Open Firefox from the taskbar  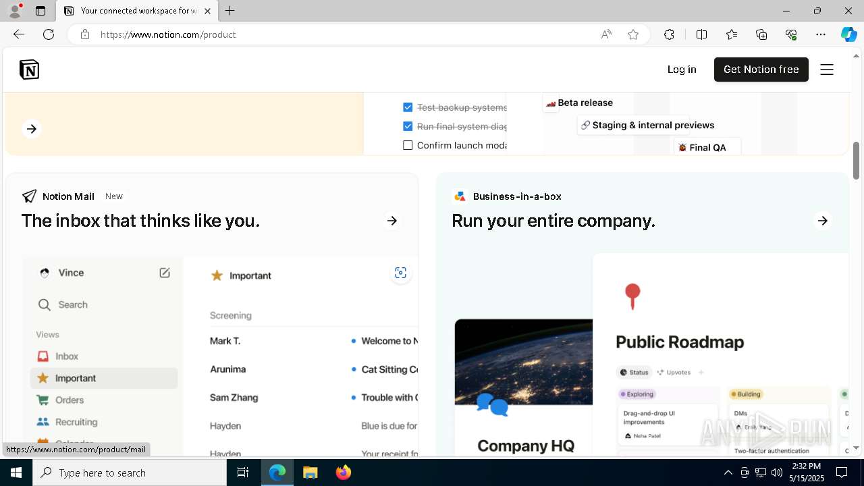(x=344, y=473)
